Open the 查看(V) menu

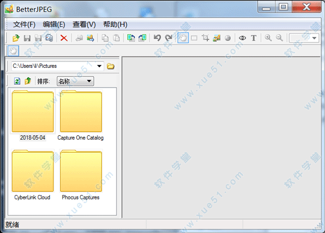pos(84,24)
